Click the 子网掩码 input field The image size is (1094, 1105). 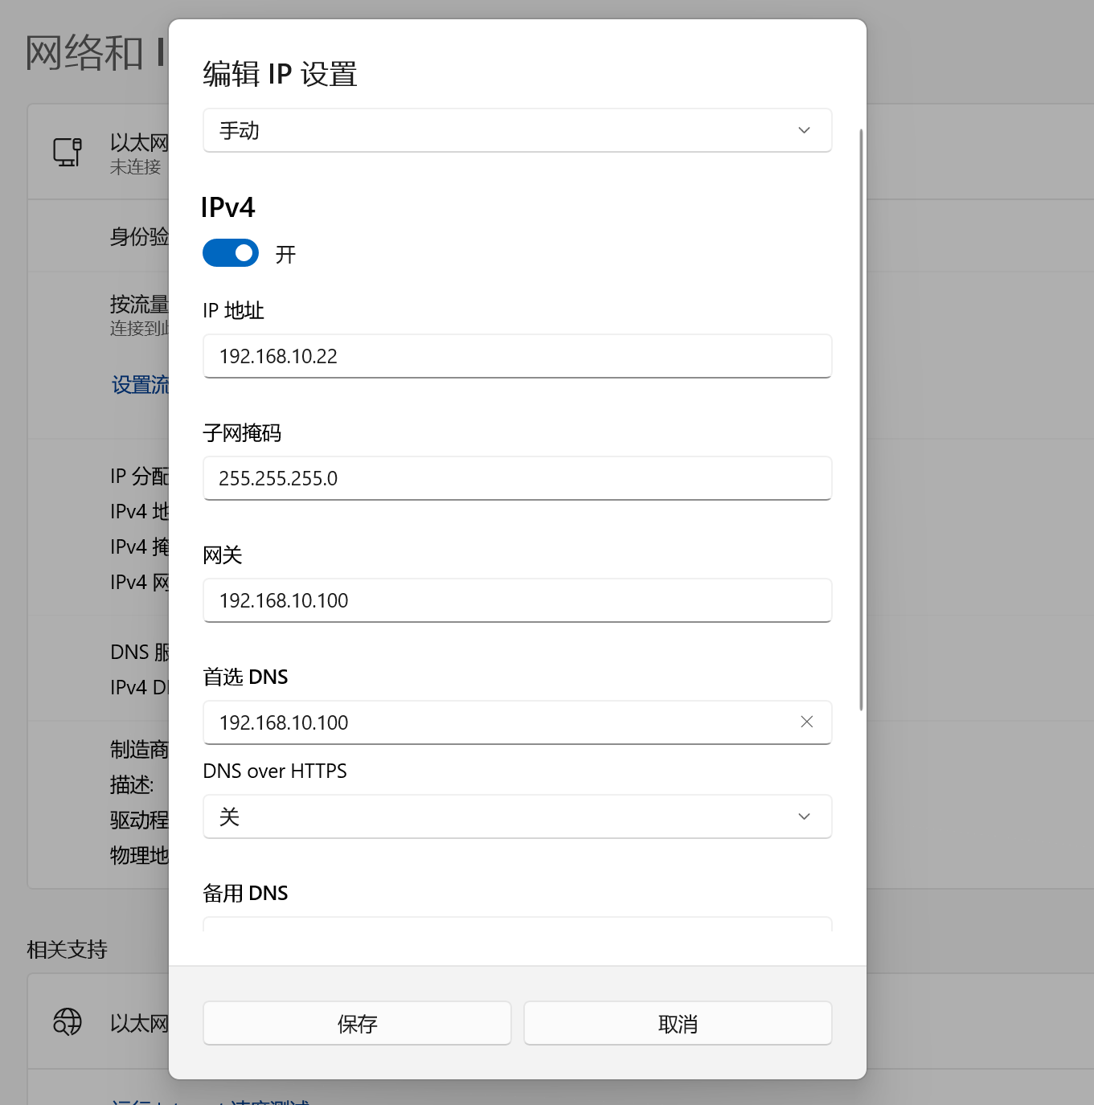(517, 478)
